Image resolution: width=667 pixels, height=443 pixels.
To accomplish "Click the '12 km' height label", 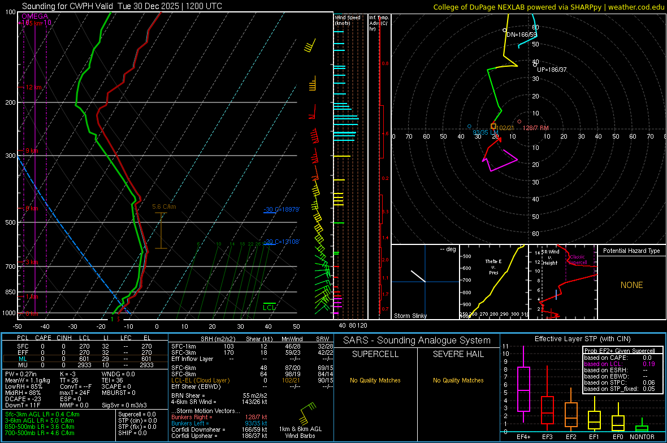I will (x=33, y=87).
